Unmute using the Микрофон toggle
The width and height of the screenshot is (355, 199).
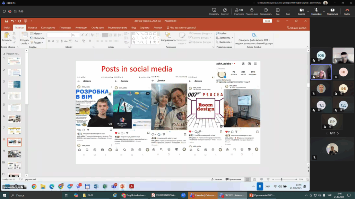[x=316, y=10]
